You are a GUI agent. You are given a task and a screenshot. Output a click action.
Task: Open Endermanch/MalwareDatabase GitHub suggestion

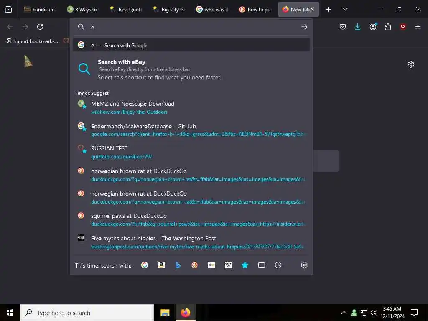pyautogui.click(x=191, y=130)
